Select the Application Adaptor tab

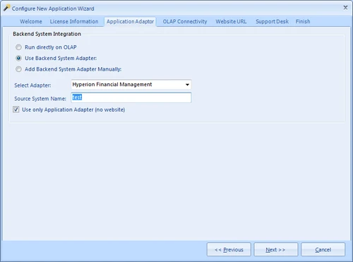pyautogui.click(x=130, y=21)
